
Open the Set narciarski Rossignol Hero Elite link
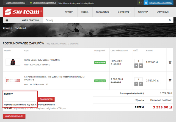tap(54, 78)
